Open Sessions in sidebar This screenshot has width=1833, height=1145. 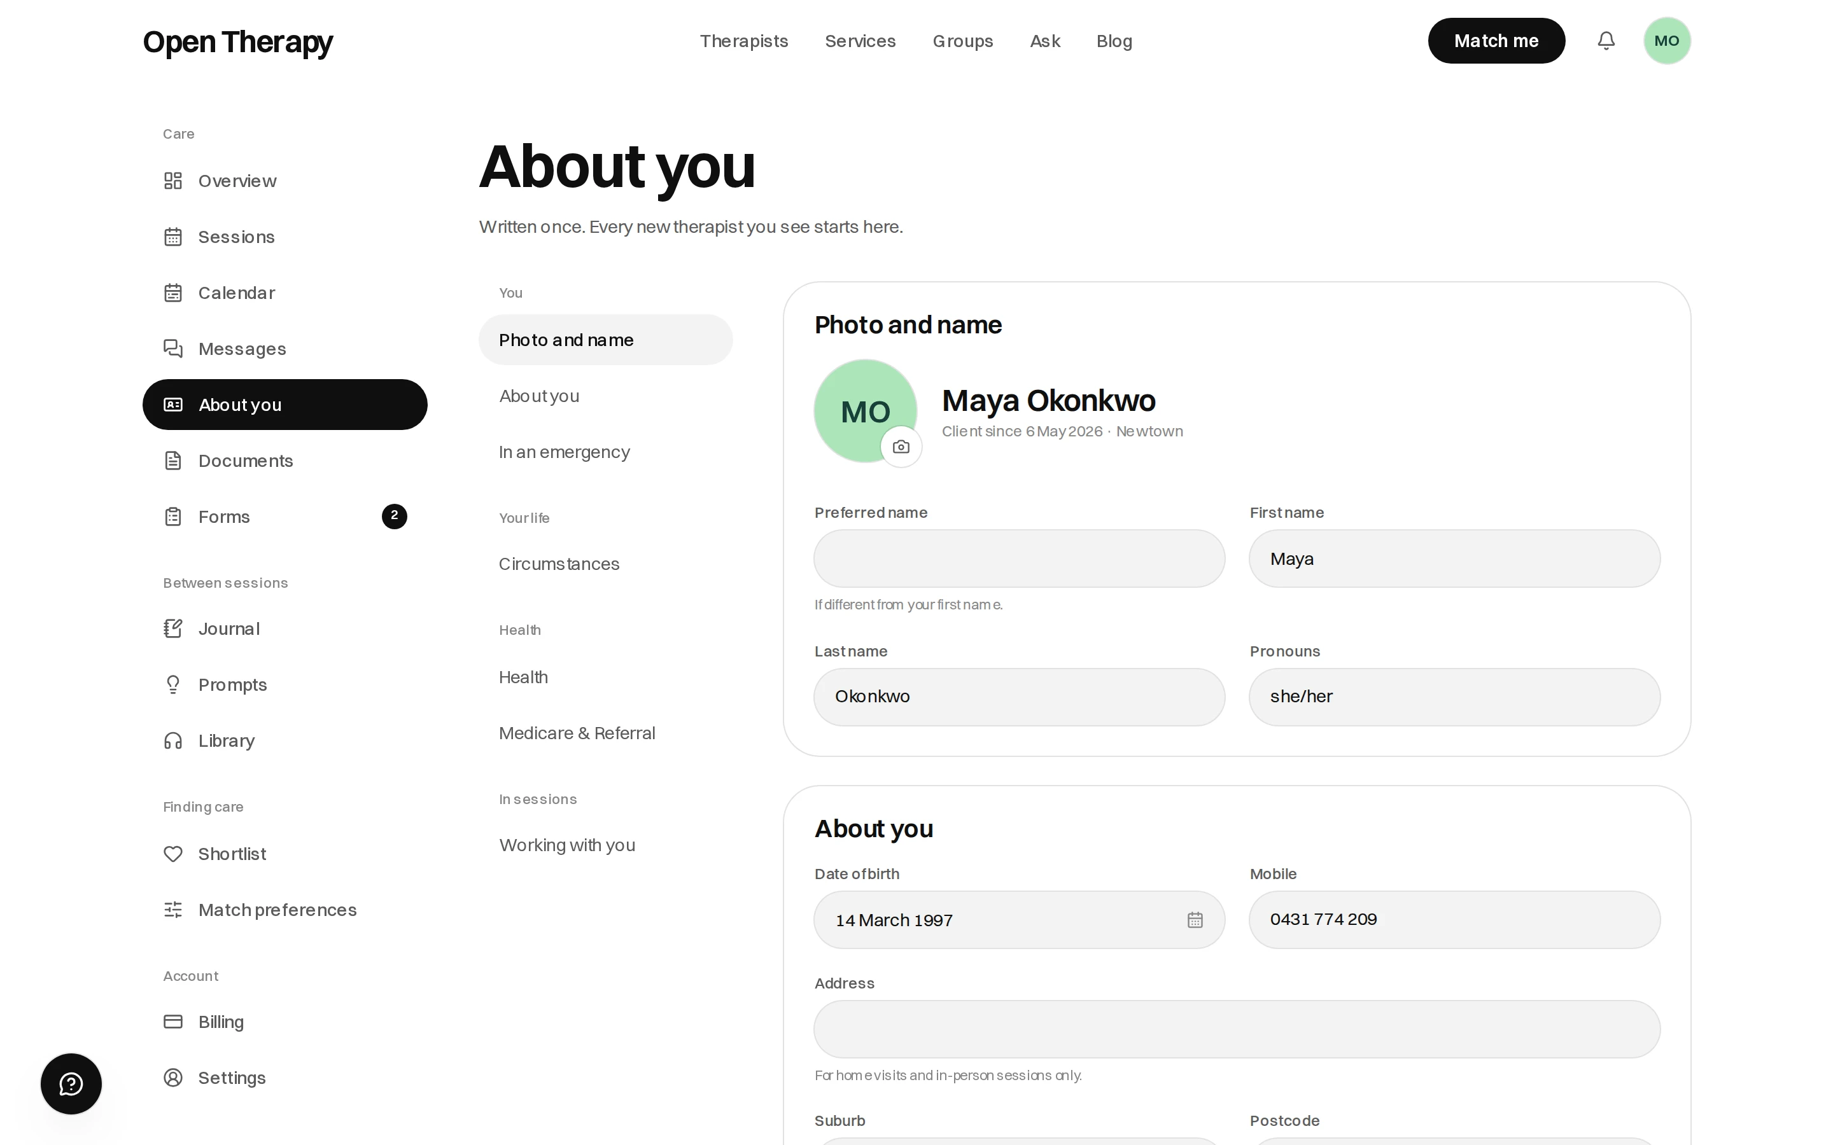tap(284, 237)
